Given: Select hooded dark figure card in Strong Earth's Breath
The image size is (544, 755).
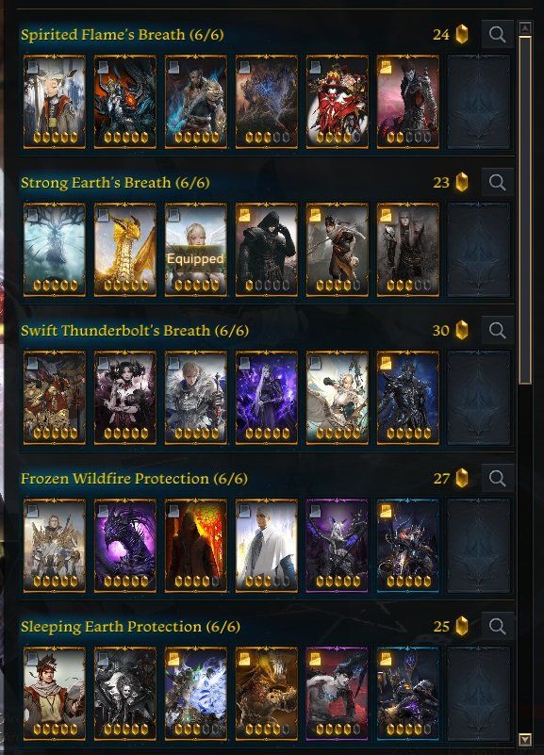Looking at the screenshot, I should (266, 250).
